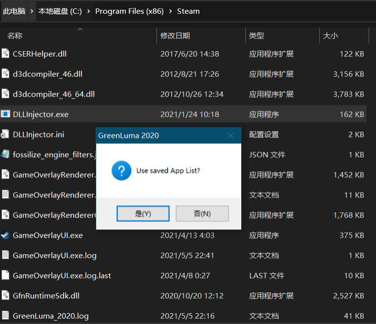Screen dimensions: 376x324
Task: Expand the chevron before Steam in breadcrumb
Action: click(x=170, y=11)
